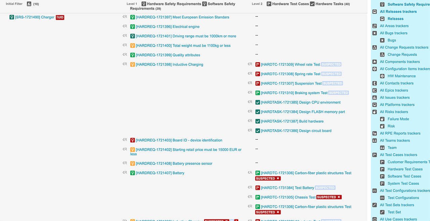Viewport: 430px width, 221px height.
Task: Click the orange icon beside Total weight requirement
Action: [x=132, y=45]
